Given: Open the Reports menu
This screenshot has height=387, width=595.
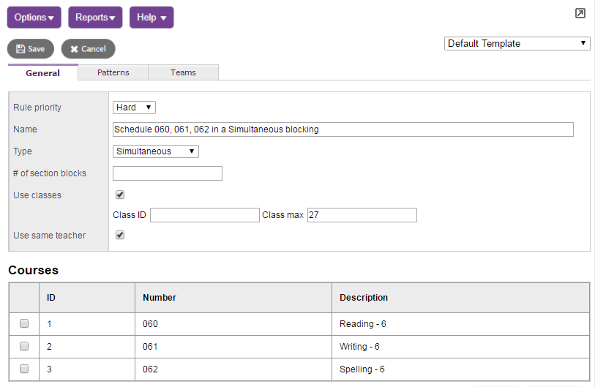Looking at the screenshot, I should [95, 18].
